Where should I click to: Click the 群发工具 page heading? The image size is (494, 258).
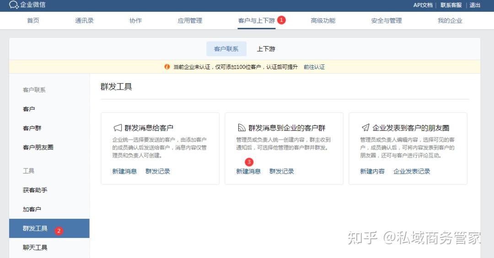click(x=116, y=86)
